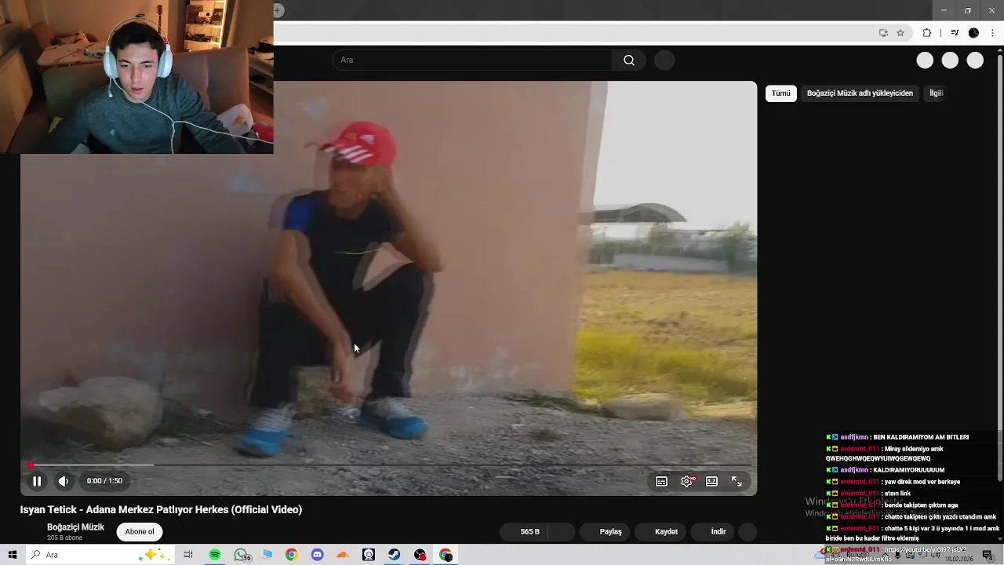Subscribe using the 'Abone ol' button

tap(140, 532)
